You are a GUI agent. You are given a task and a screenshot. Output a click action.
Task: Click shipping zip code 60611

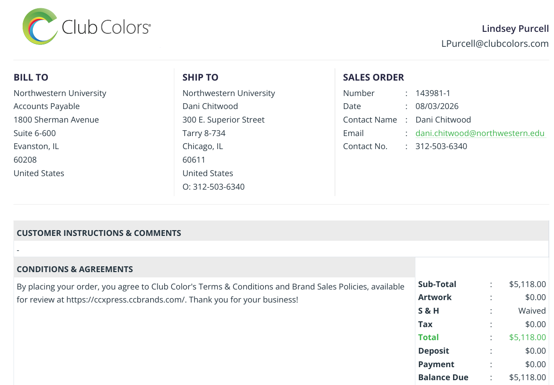tap(194, 160)
